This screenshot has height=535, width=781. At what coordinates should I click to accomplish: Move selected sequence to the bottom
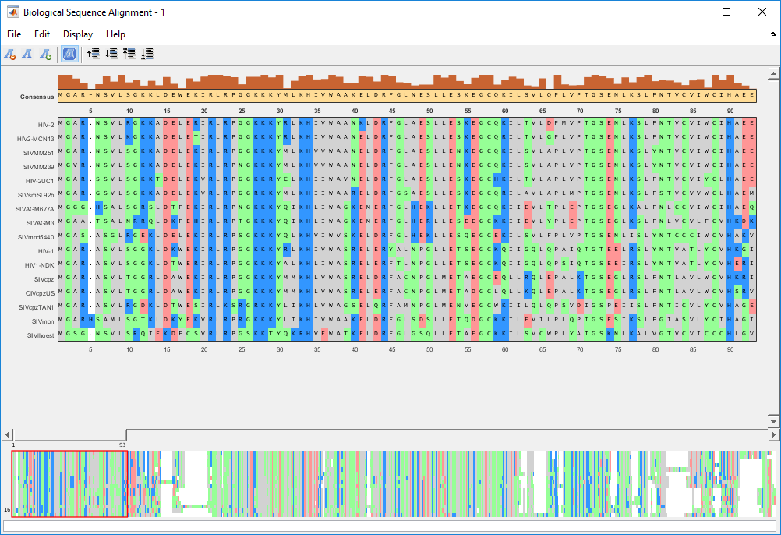pyautogui.click(x=147, y=54)
